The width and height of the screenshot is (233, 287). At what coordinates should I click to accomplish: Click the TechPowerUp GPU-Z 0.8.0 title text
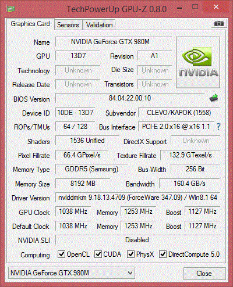point(116,9)
